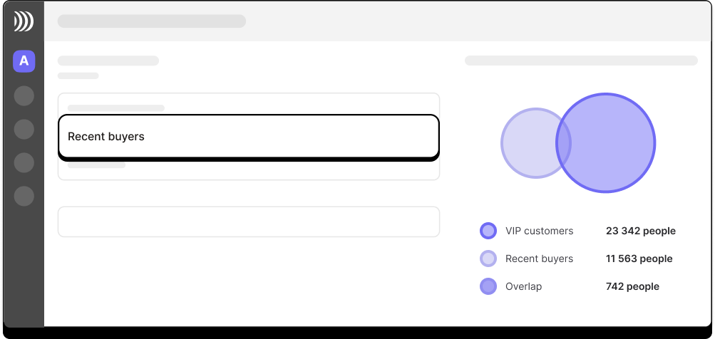Click the sound-wave logo in the sidebar
The width and height of the screenshot is (715, 339).
pyautogui.click(x=24, y=21)
